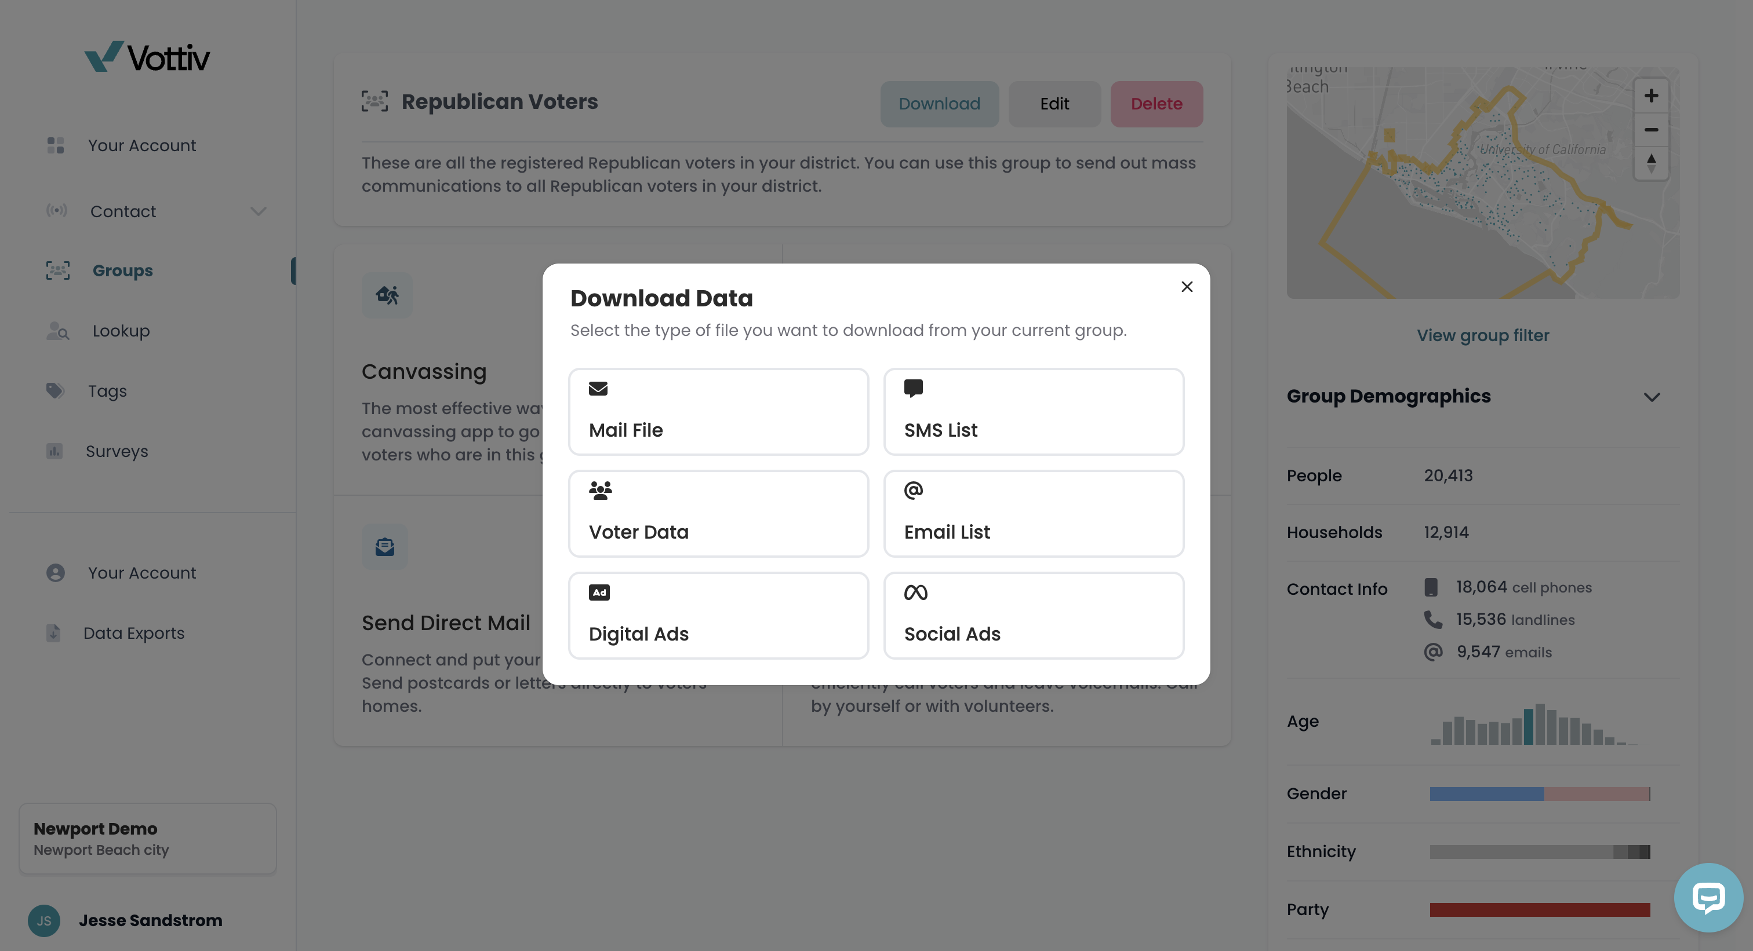Click the Download button for Republican Voters

click(939, 104)
